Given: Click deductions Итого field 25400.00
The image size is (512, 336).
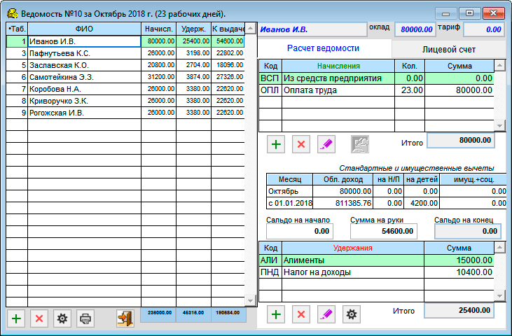Looking at the screenshot, I should 459,310.
